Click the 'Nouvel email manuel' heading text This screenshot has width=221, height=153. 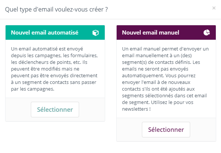tap(150, 33)
